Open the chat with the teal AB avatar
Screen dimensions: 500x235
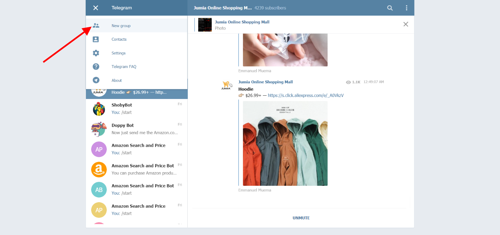pyautogui.click(x=137, y=190)
